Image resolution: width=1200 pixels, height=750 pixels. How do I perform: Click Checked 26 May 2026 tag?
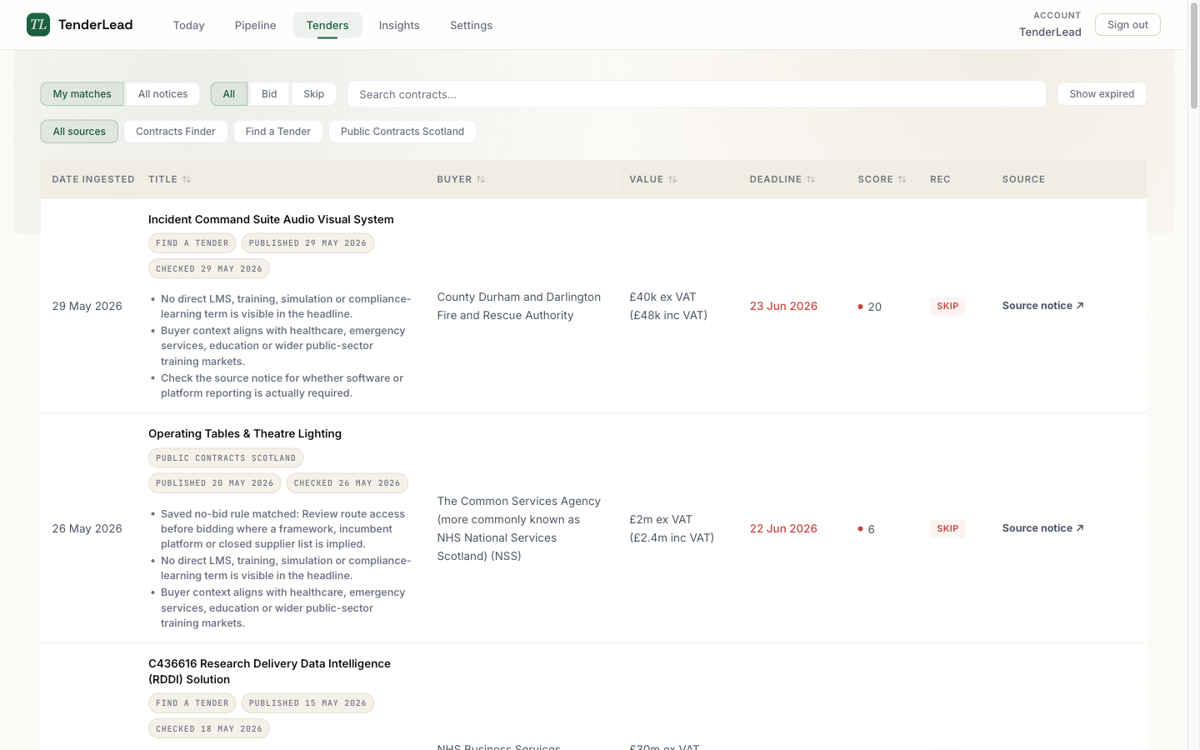tap(347, 483)
